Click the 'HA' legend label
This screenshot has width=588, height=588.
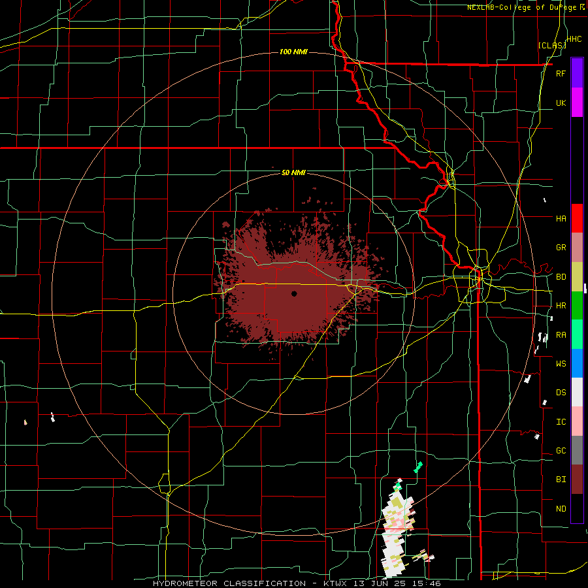[561, 218]
